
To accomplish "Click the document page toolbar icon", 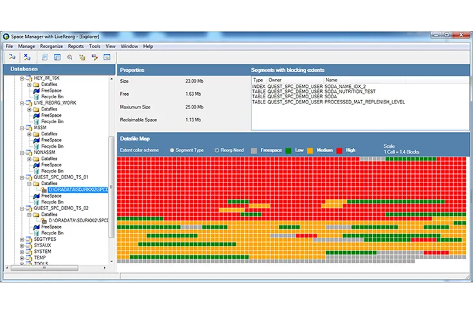I will tap(44, 57).
